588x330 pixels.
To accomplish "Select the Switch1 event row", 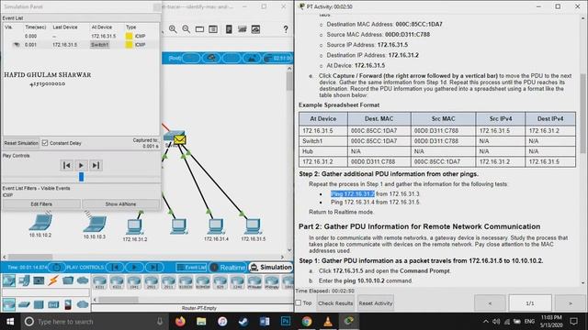I will tap(81, 45).
